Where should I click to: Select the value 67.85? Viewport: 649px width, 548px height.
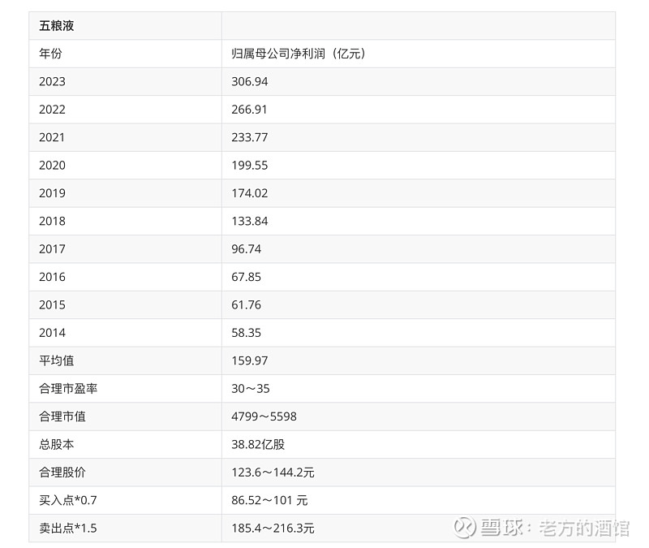point(247,277)
